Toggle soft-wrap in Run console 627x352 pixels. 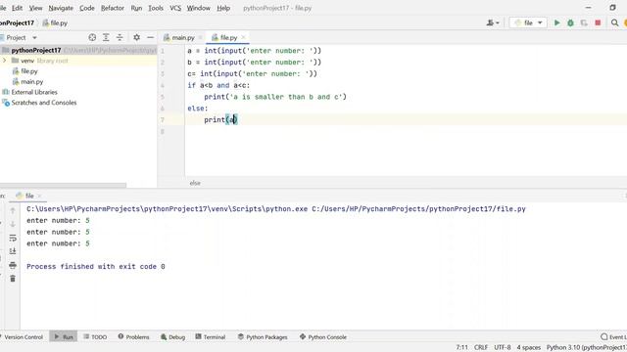(x=13, y=238)
